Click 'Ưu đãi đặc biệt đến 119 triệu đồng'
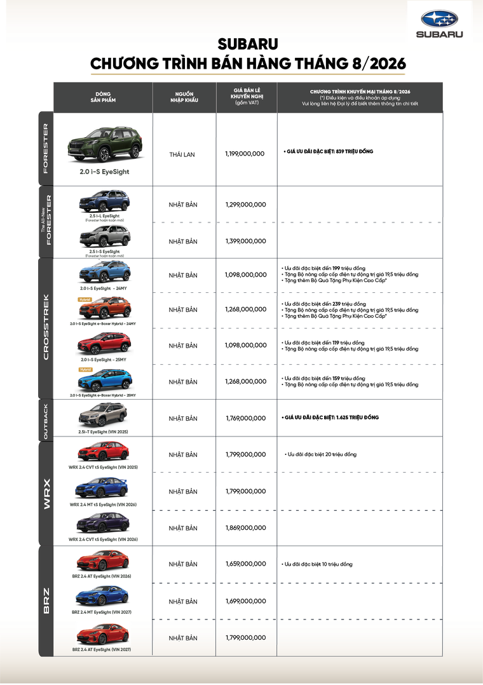 (x=323, y=343)
